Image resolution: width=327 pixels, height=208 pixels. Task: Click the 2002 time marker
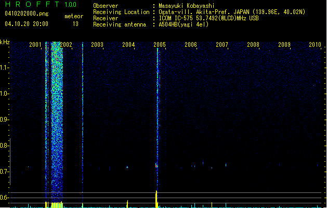coord(66,45)
